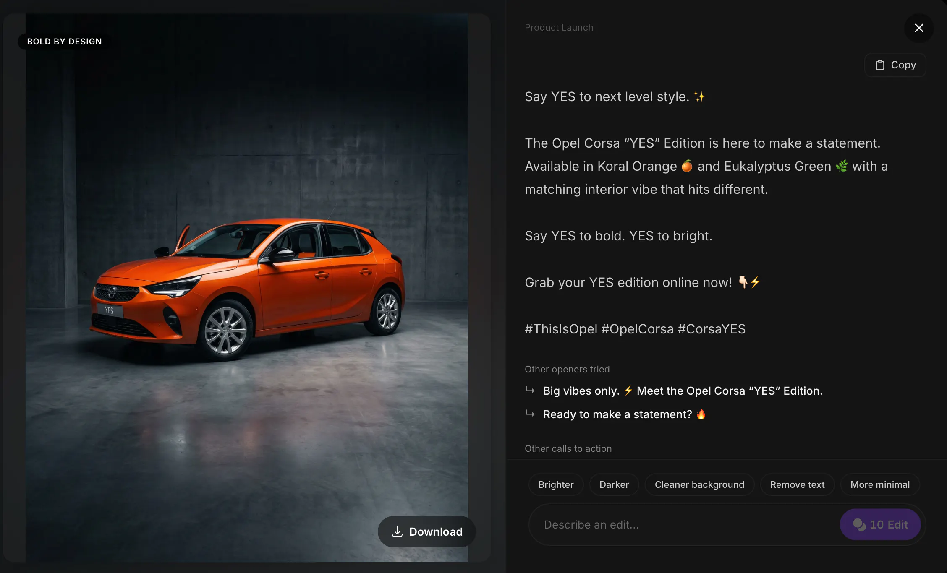947x573 pixels.
Task: Click the 'Grab your YES edition online now!' line
Action: pos(643,282)
